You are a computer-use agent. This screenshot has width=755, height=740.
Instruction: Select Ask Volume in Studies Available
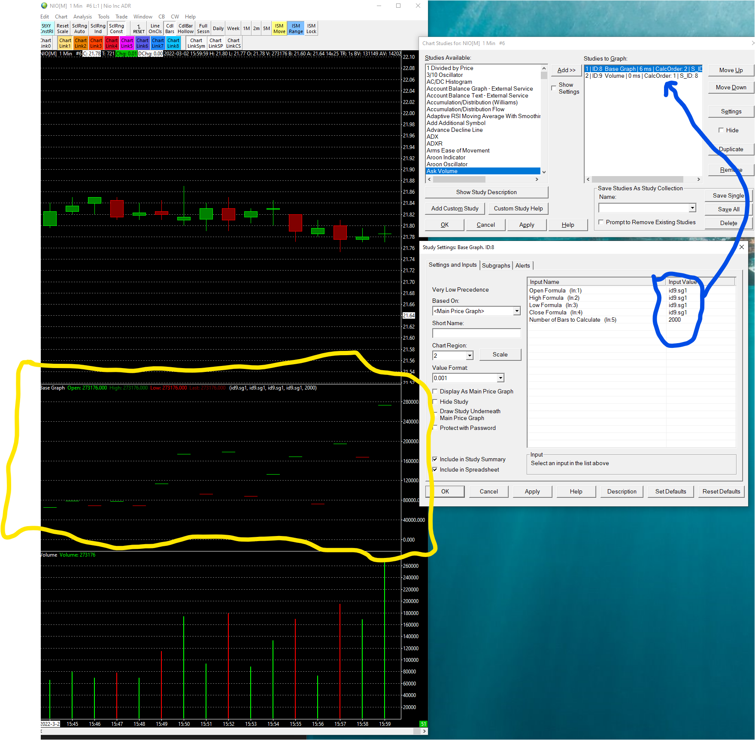(x=483, y=171)
